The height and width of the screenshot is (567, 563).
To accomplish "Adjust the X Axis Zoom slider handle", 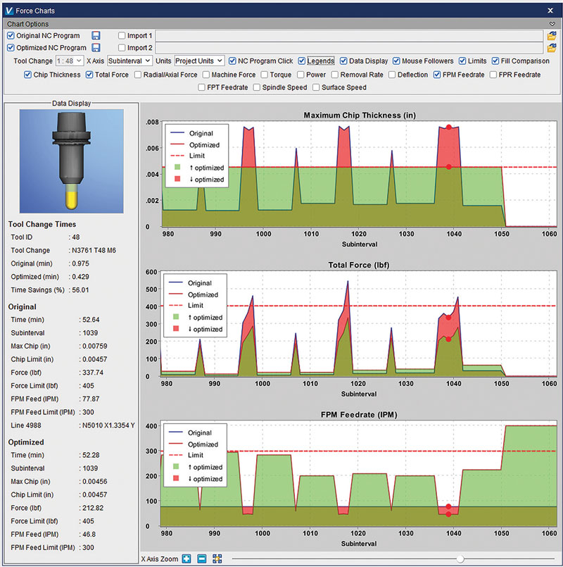I will click(460, 559).
